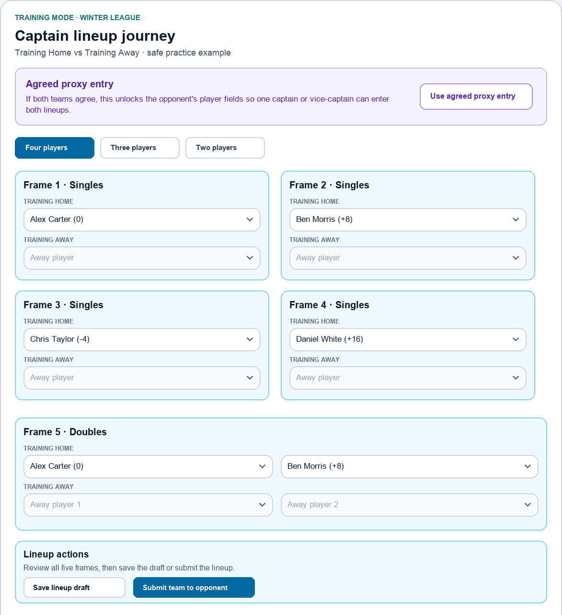Image resolution: width=562 pixels, height=615 pixels.
Task: Expand Daniel White dropdown in Frame 4
Action: point(408,339)
